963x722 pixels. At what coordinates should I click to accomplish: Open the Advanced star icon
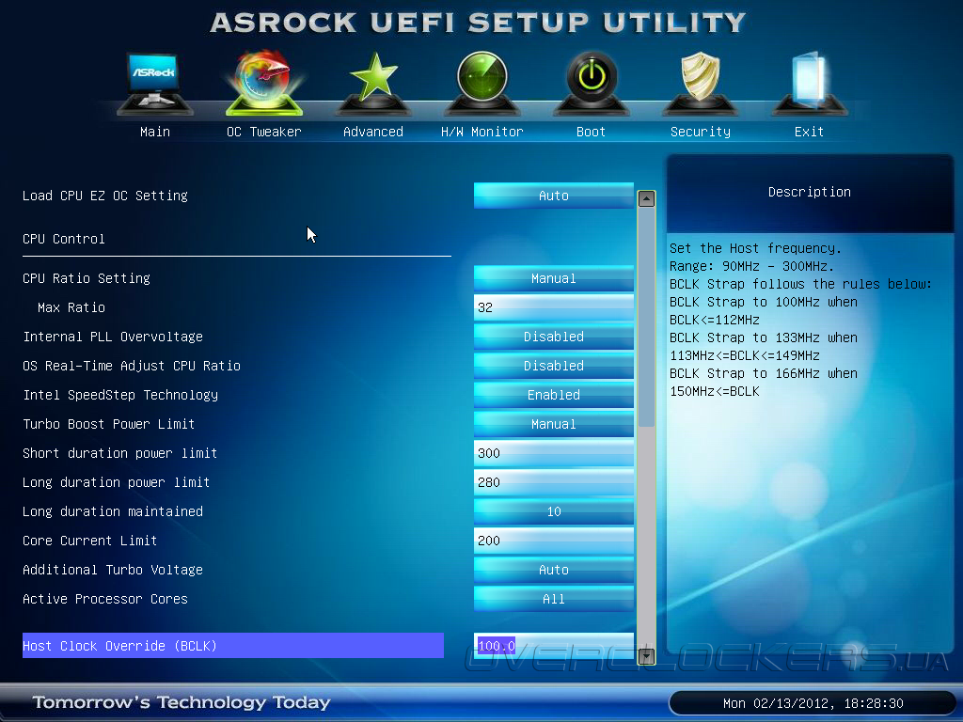372,84
